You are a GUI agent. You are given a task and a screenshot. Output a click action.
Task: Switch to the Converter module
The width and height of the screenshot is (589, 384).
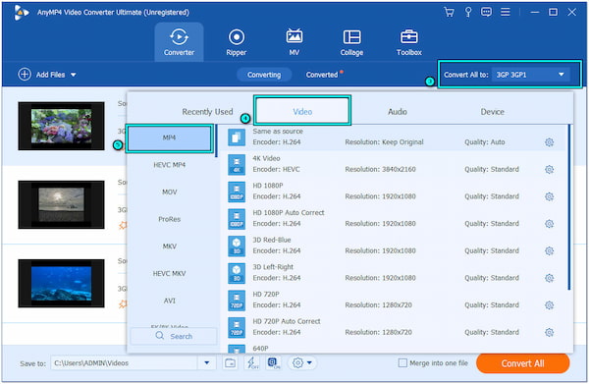[x=179, y=42]
